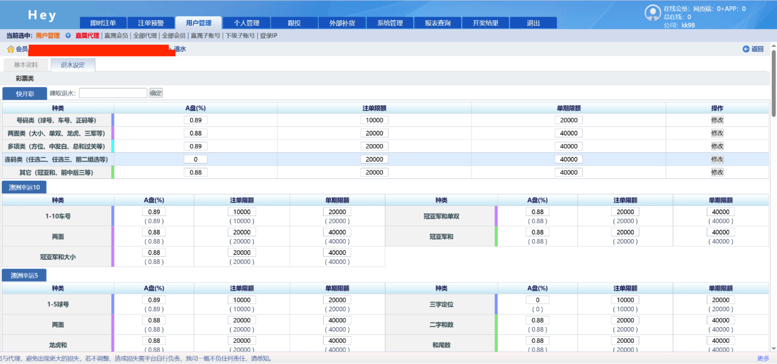Click 单期限额 input for 其它 row
Screen dimensions: 777x364
click(x=568, y=172)
